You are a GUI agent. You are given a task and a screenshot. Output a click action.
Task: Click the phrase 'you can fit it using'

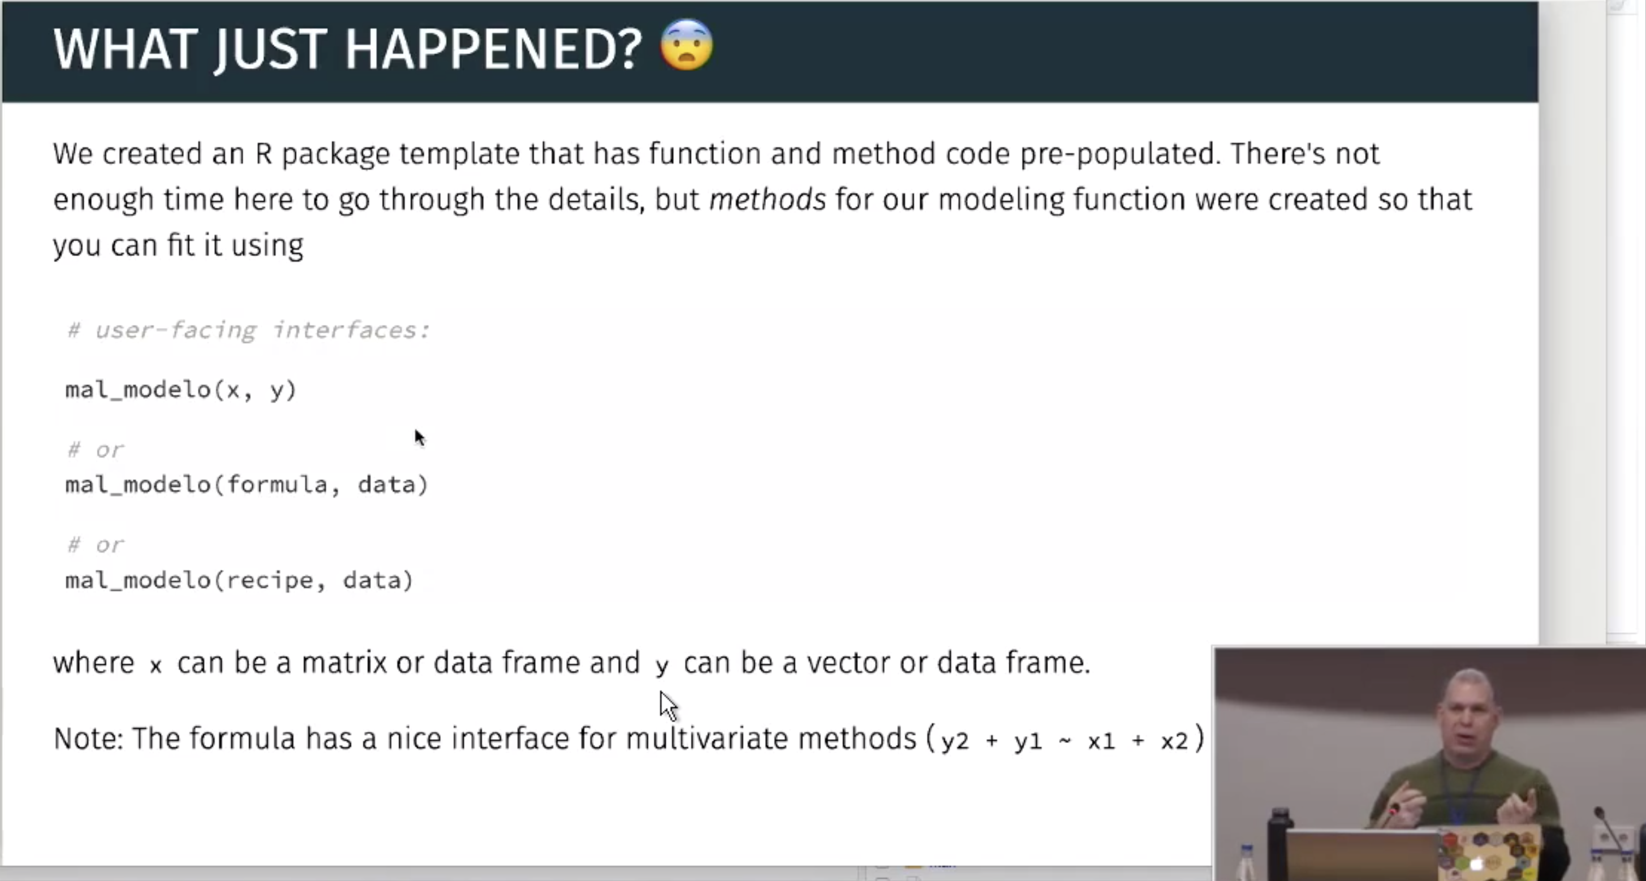point(178,245)
